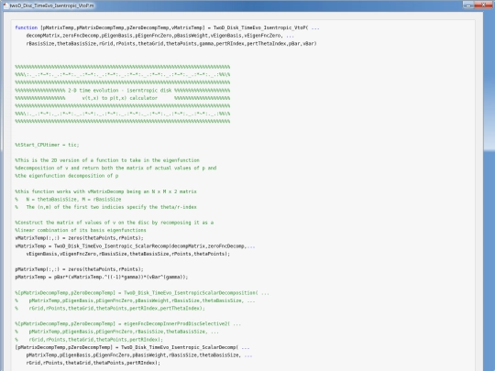The height and width of the screenshot is (371, 495).
Task: Click the commented line calling TwoD_Disk_TimeEvo_IsentropicScalarDecomposition
Action: [142, 293]
